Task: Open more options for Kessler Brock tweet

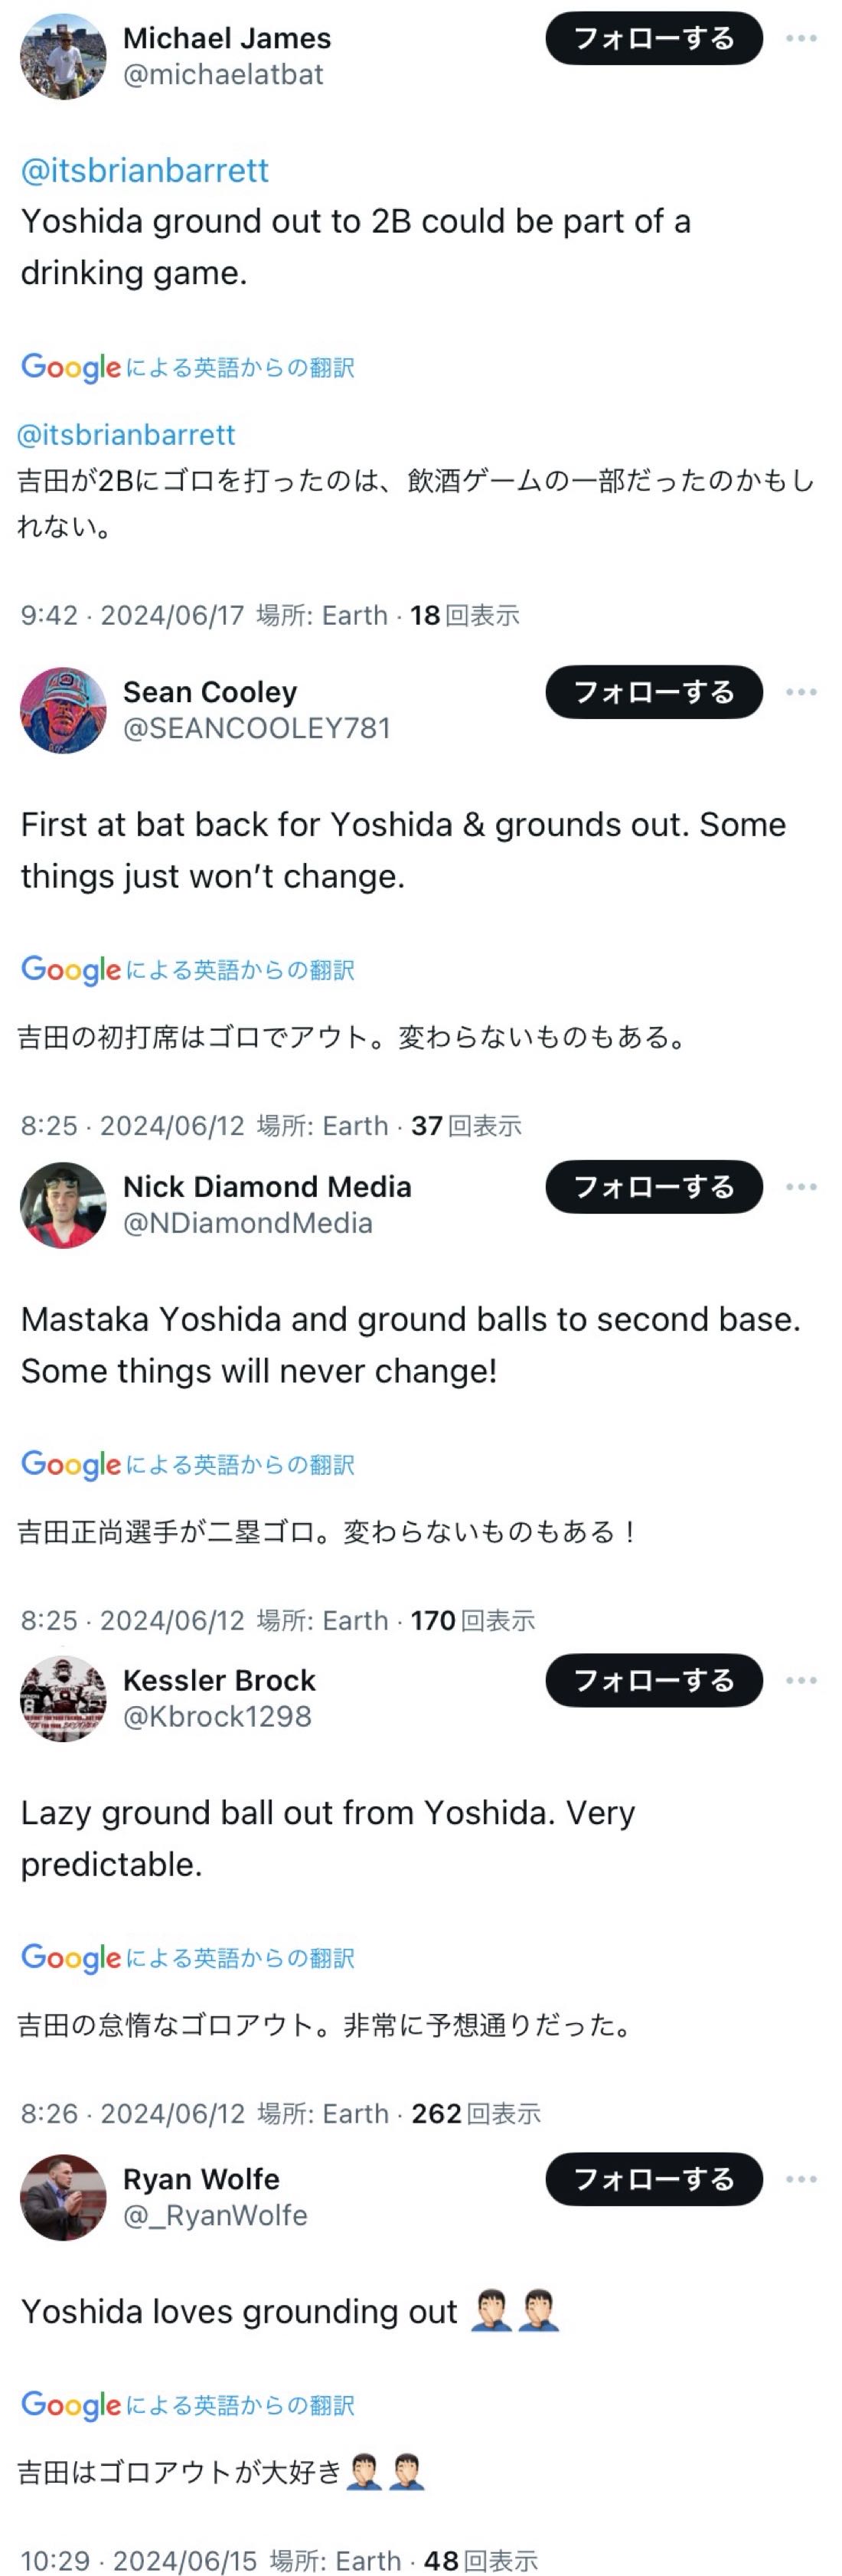Action: click(801, 1681)
